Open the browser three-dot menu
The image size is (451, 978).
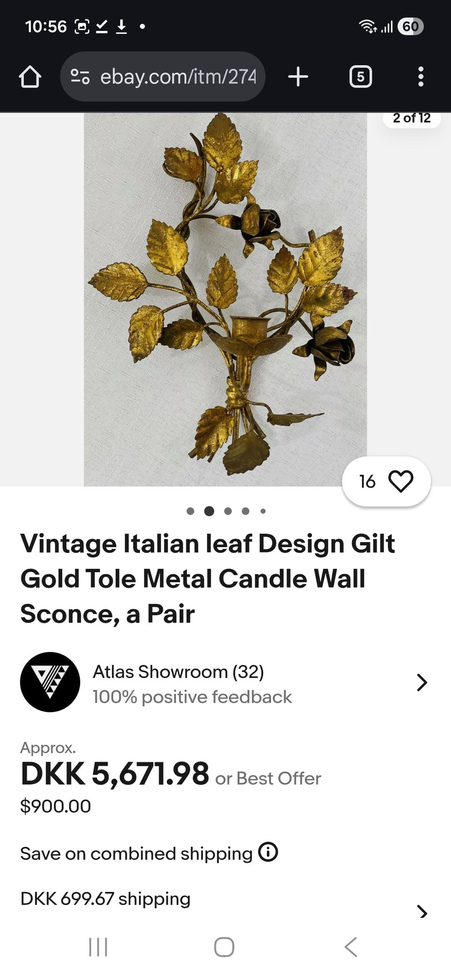[x=420, y=77]
